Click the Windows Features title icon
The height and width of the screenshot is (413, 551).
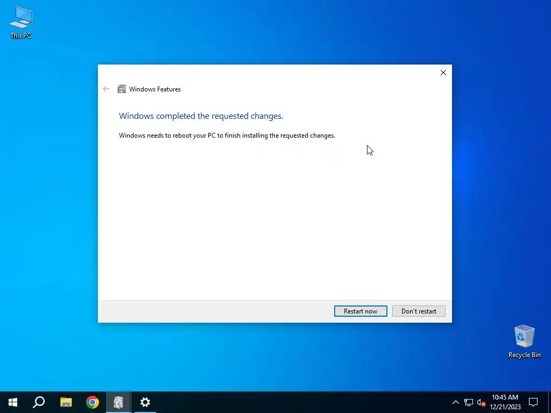tap(122, 89)
